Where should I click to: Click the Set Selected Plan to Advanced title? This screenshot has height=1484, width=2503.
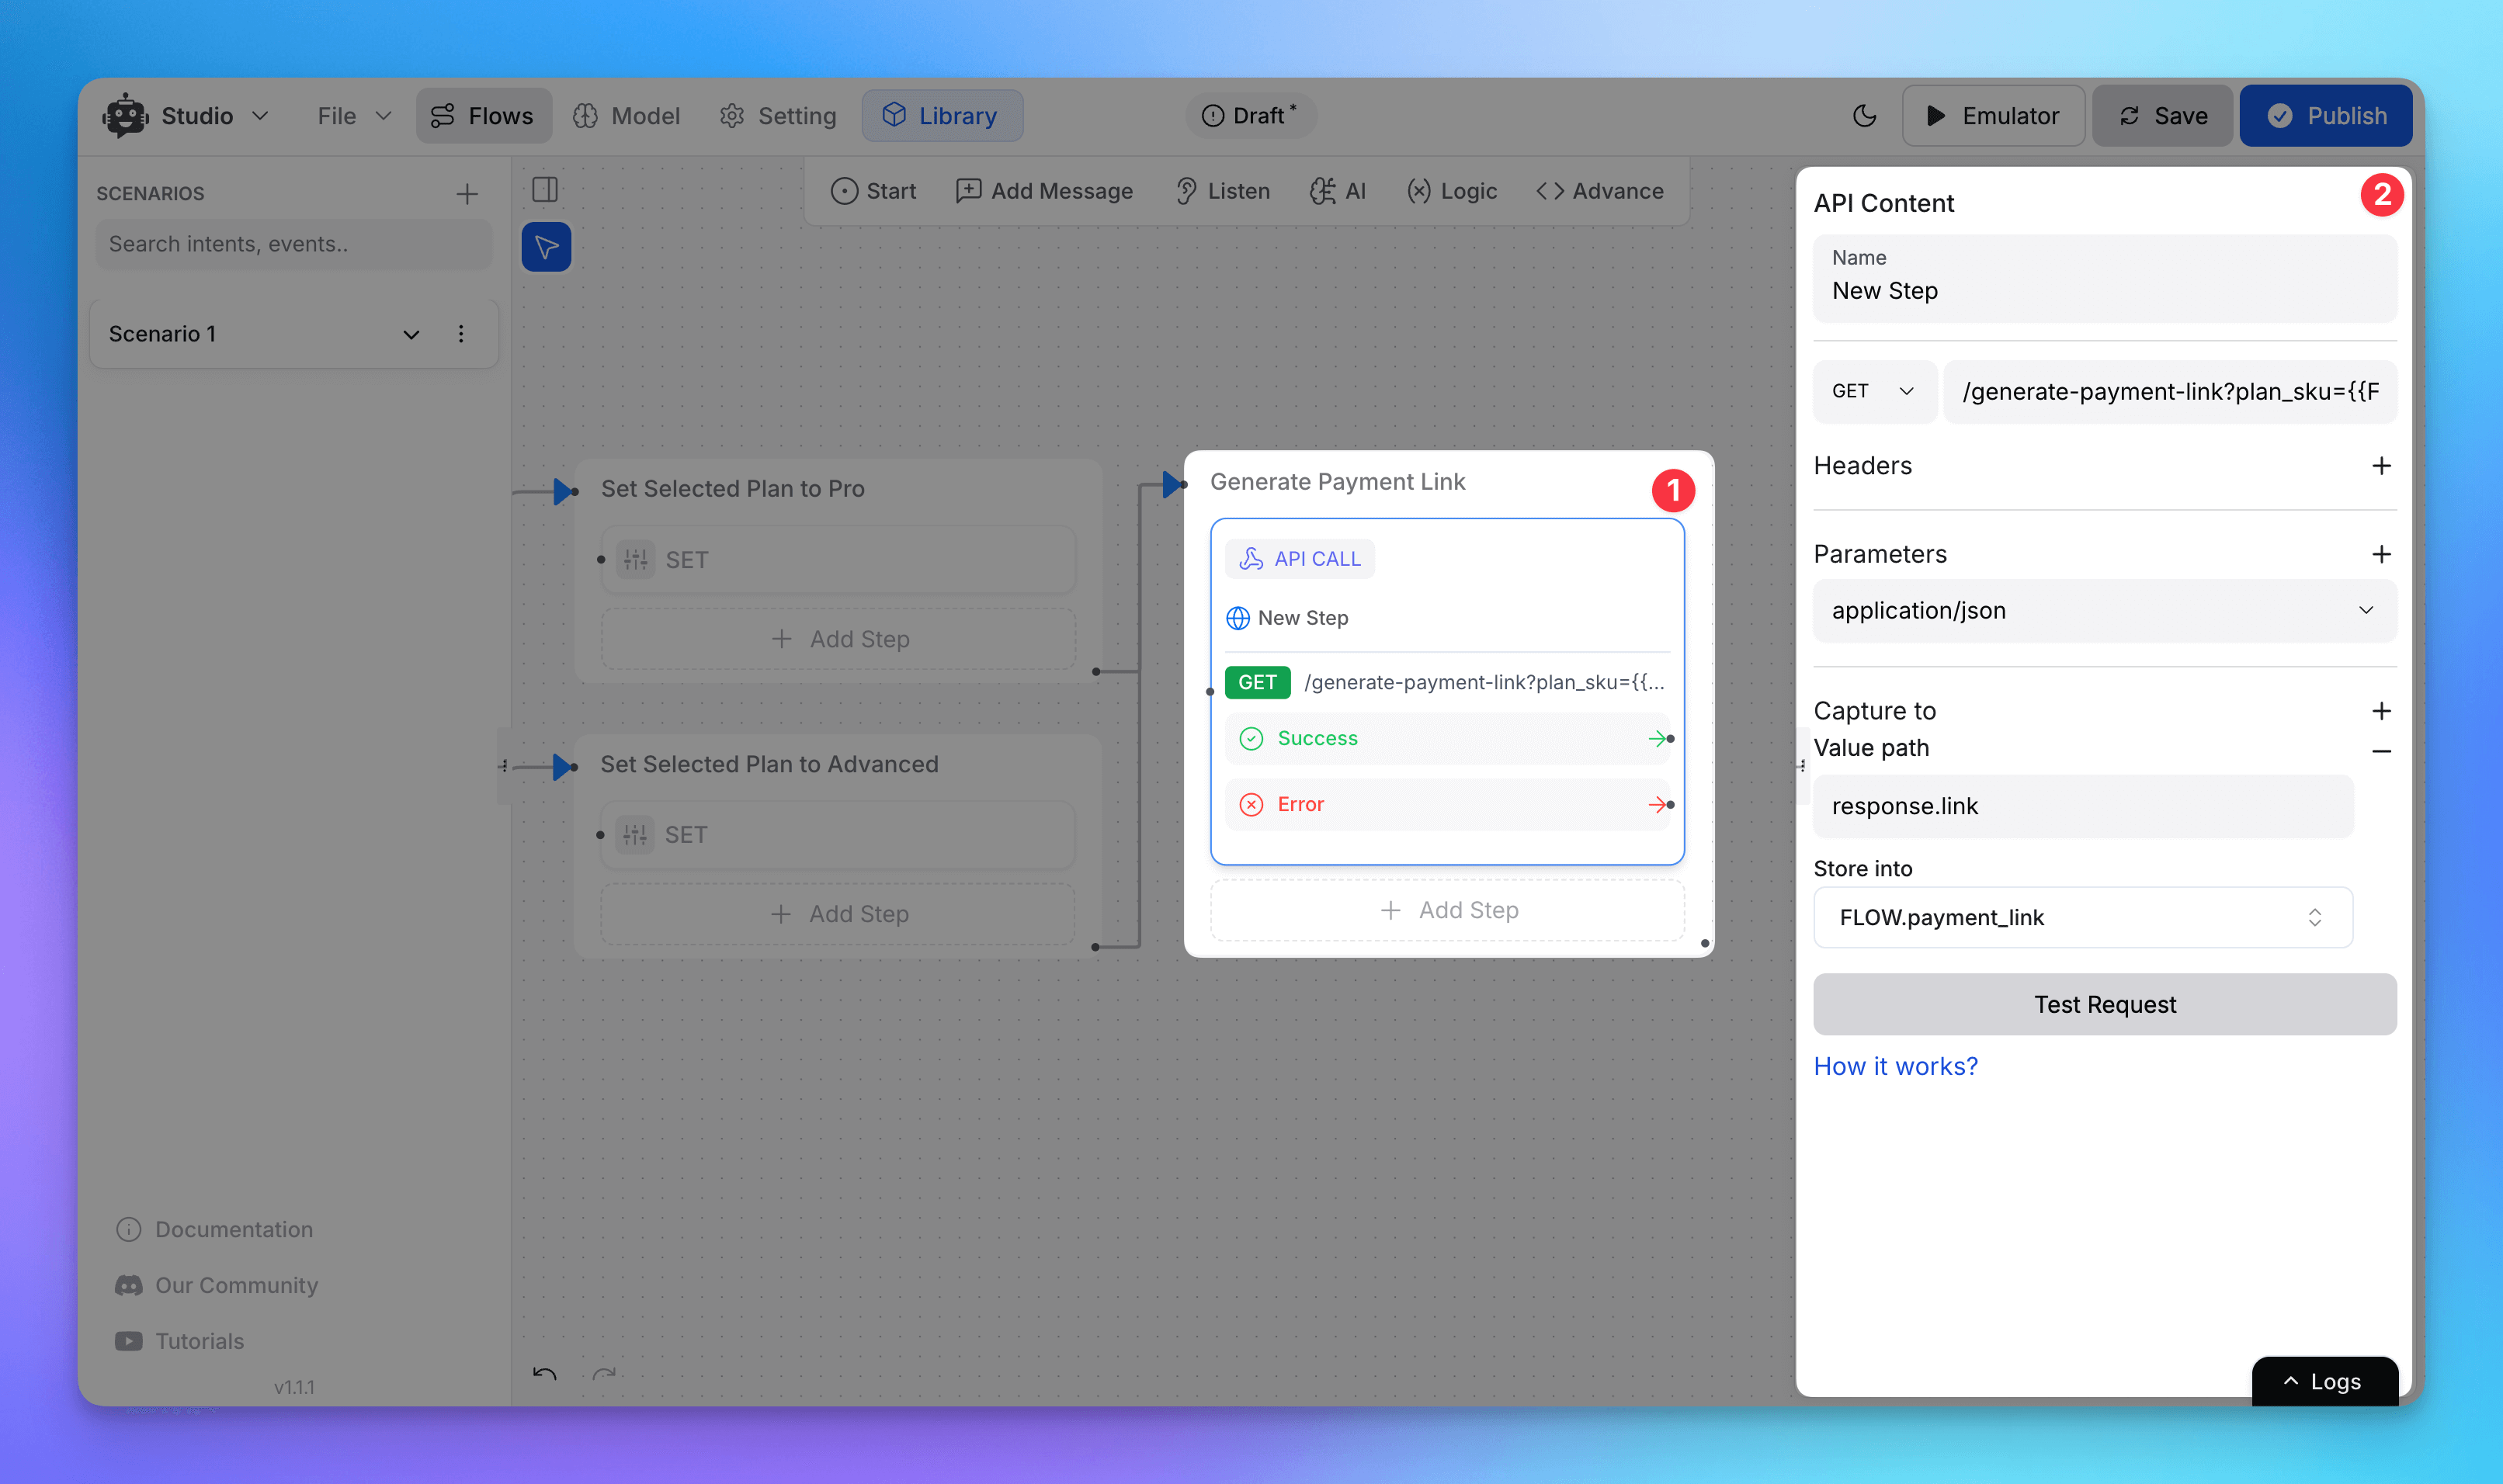click(769, 764)
